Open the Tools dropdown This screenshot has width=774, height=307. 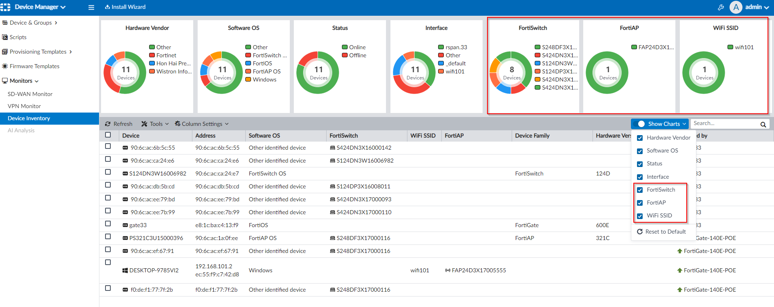click(x=155, y=124)
